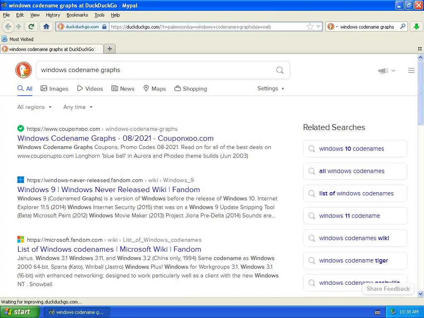The image size is (424, 318).
Task: Search related: all windows codenames
Action: point(355,171)
